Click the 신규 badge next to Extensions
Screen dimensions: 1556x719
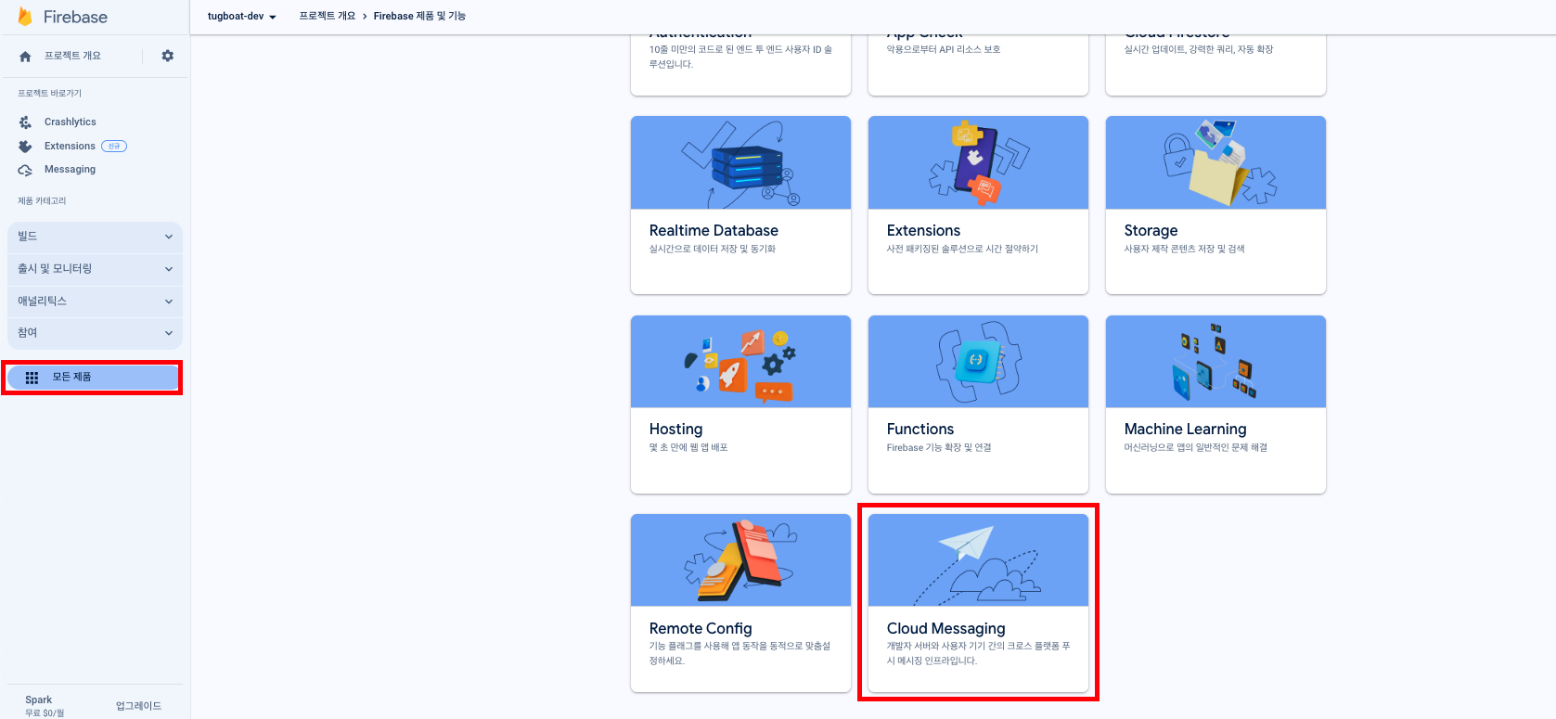(x=114, y=147)
